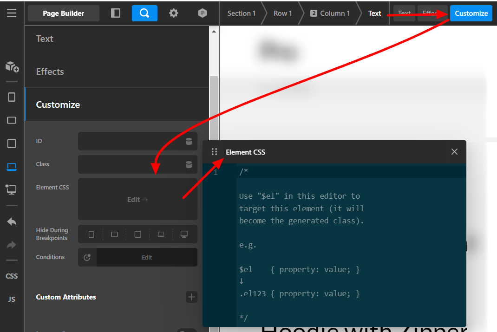Click sidebar scrollbar up arrow
The image size is (497, 332).
pos(214,32)
